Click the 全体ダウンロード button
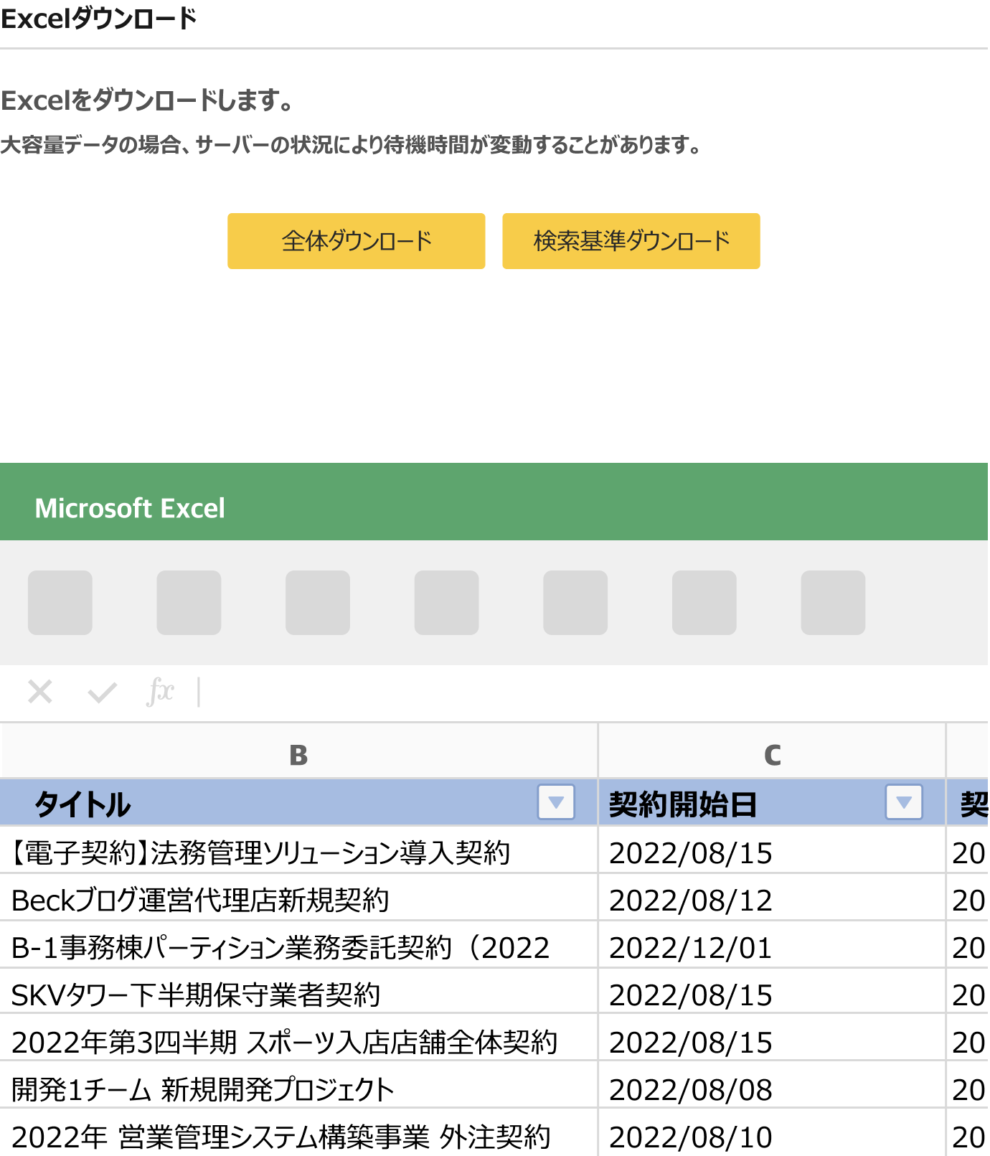This screenshot has width=990, height=1156. click(x=356, y=241)
